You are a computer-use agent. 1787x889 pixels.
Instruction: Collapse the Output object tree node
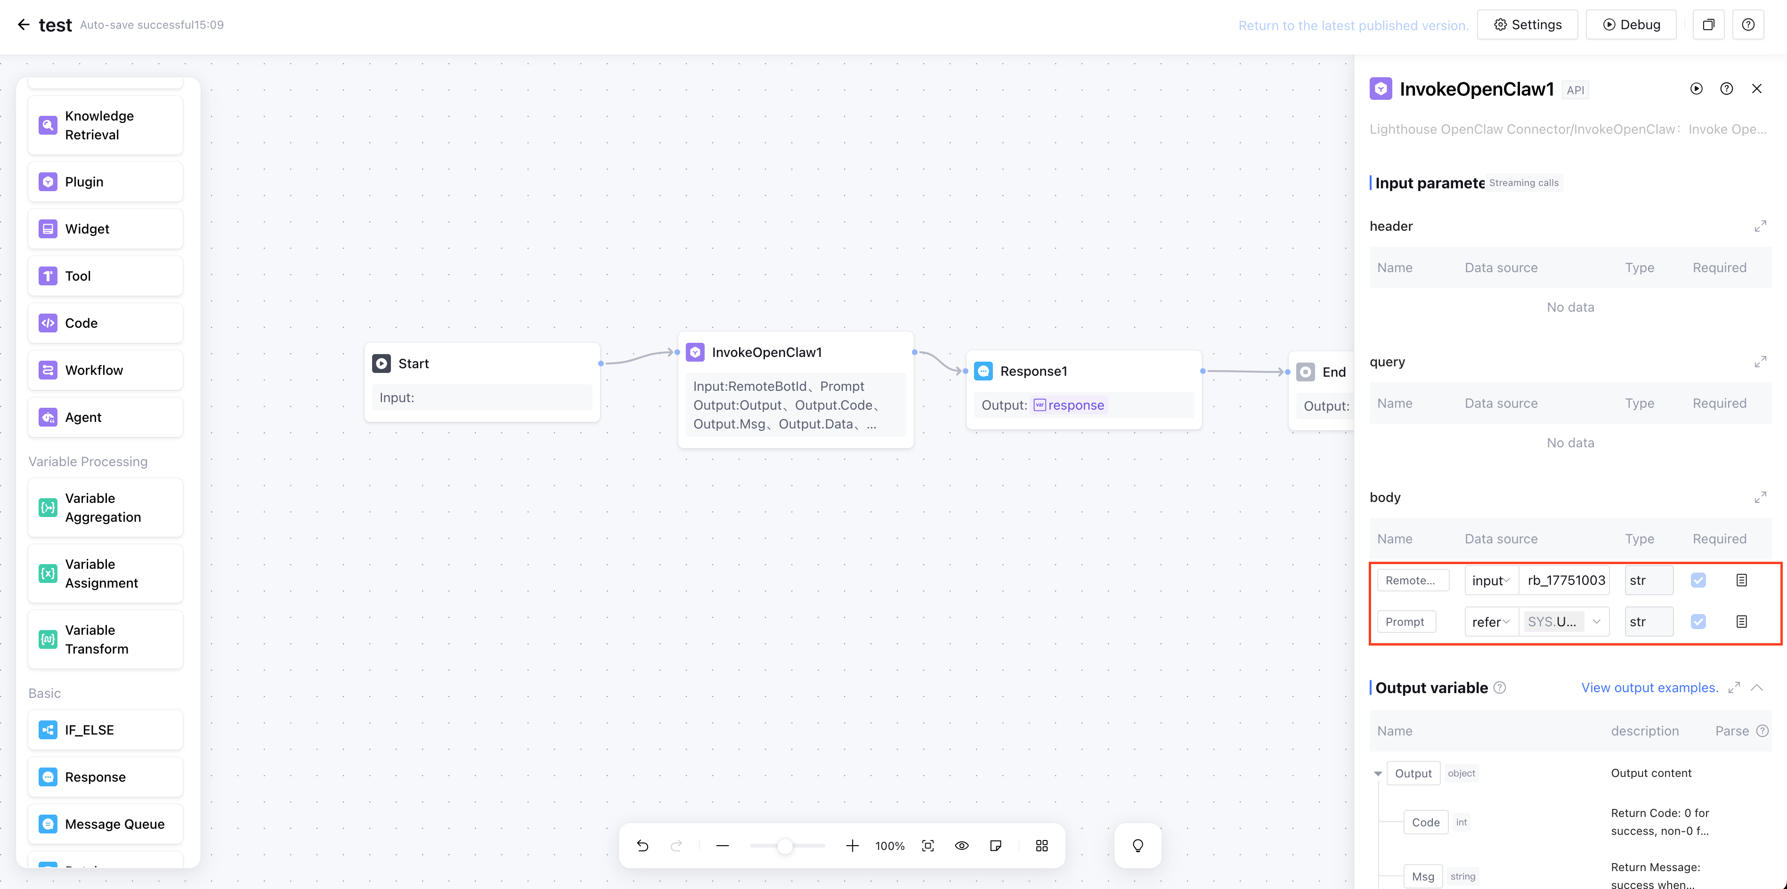(x=1378, y=773)
